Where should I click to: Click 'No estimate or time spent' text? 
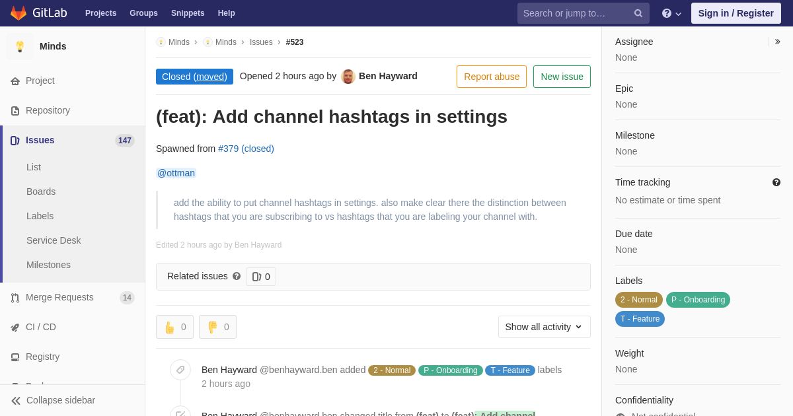(667, 200)
